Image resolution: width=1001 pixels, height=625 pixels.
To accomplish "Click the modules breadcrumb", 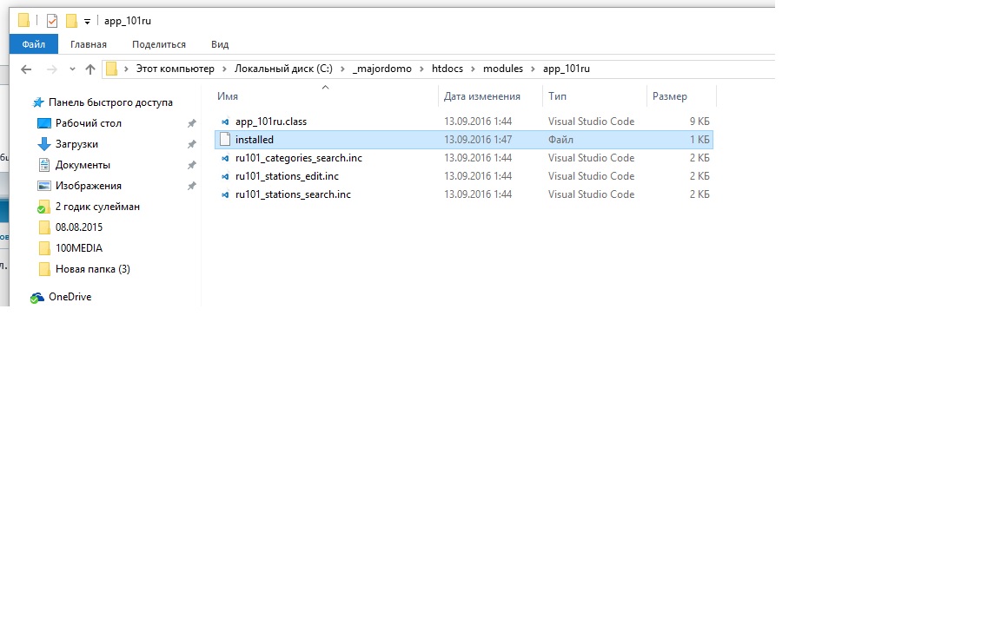I will pyautogui.click(x=503, y=69).
